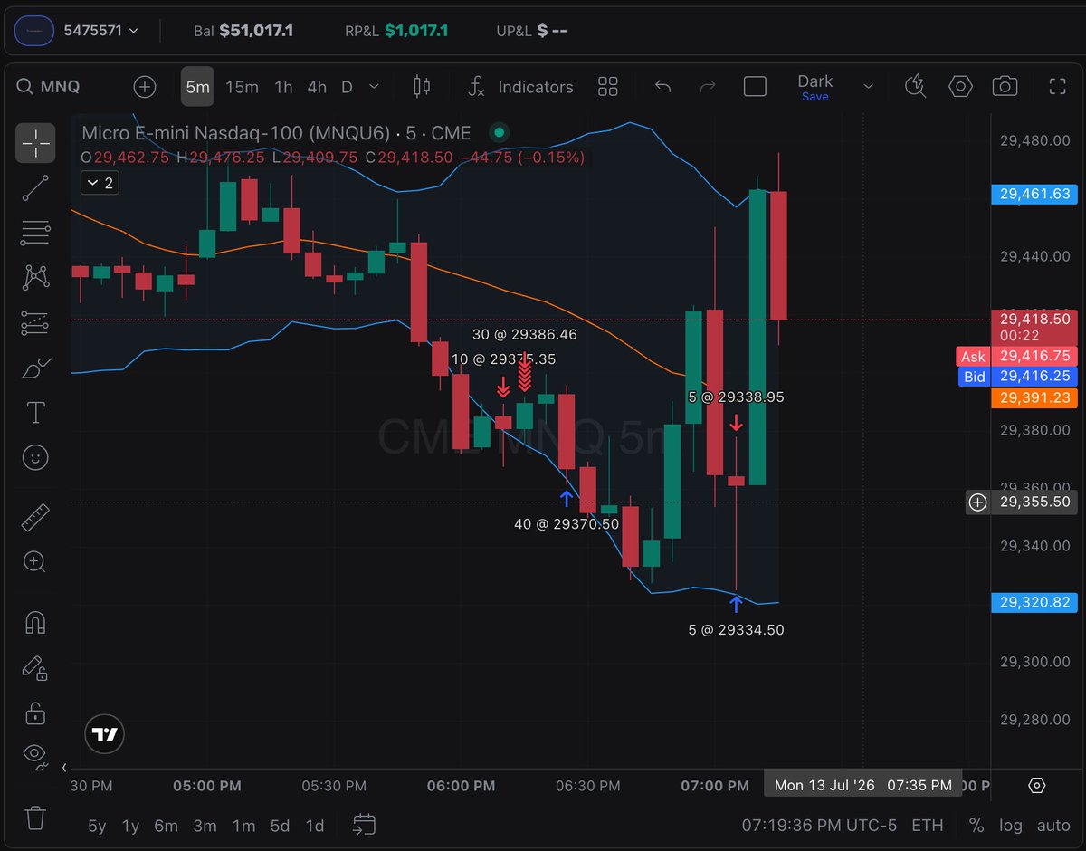This screenshot has width=1086, height=851.
Task: Open indicator templates grid
Action: pos(608,87)
